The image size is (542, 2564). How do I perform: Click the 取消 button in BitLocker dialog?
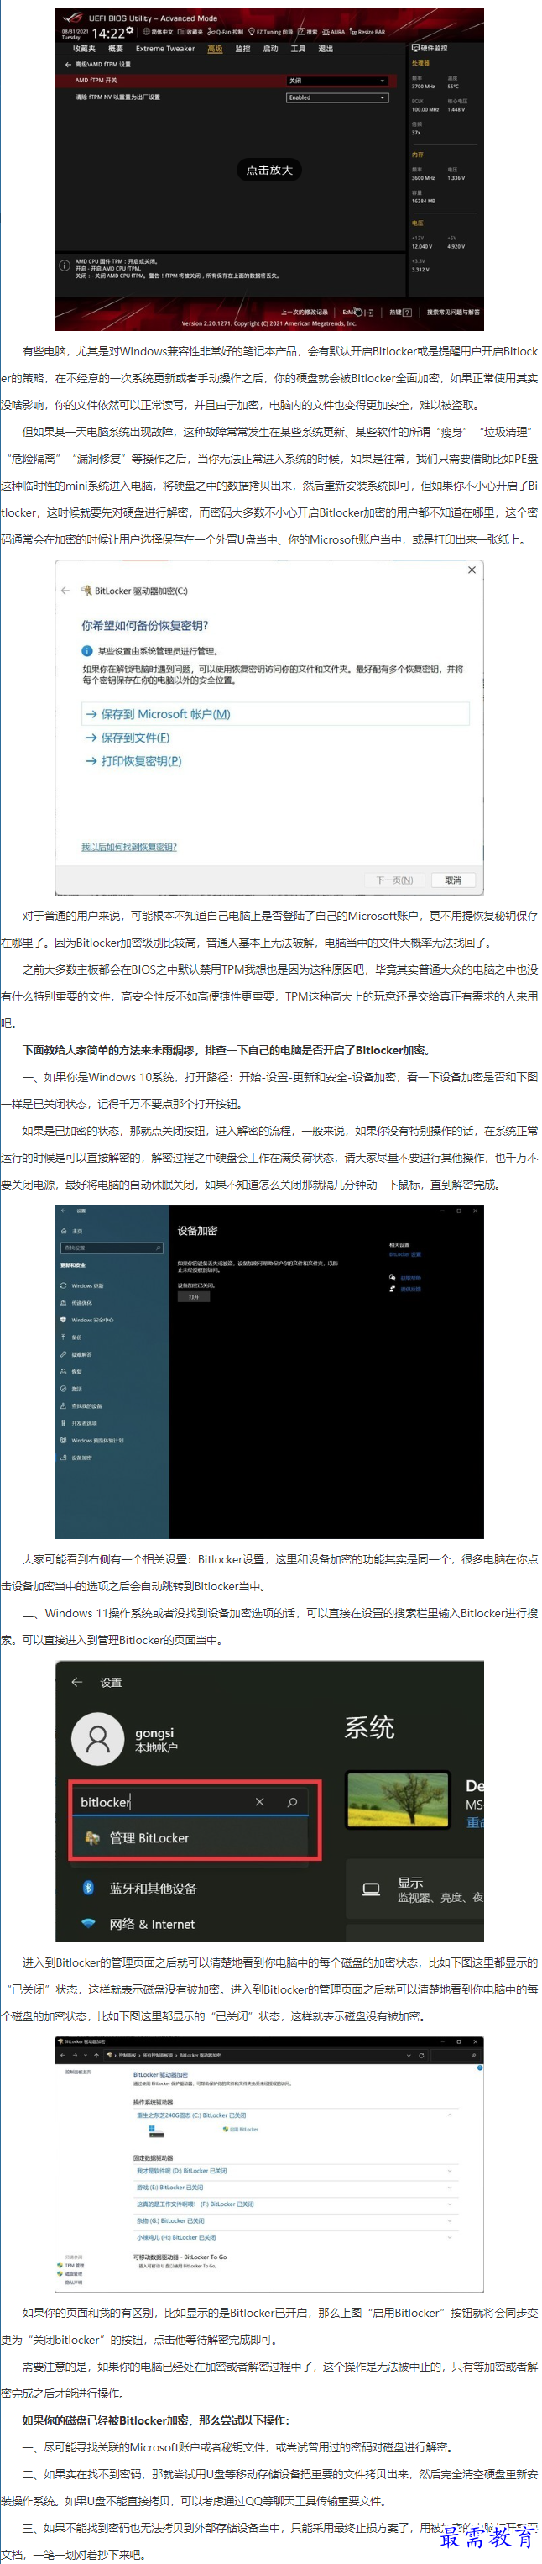(x=454, y=881)
